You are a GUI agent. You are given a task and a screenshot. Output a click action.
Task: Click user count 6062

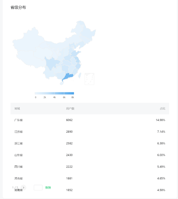69,120
